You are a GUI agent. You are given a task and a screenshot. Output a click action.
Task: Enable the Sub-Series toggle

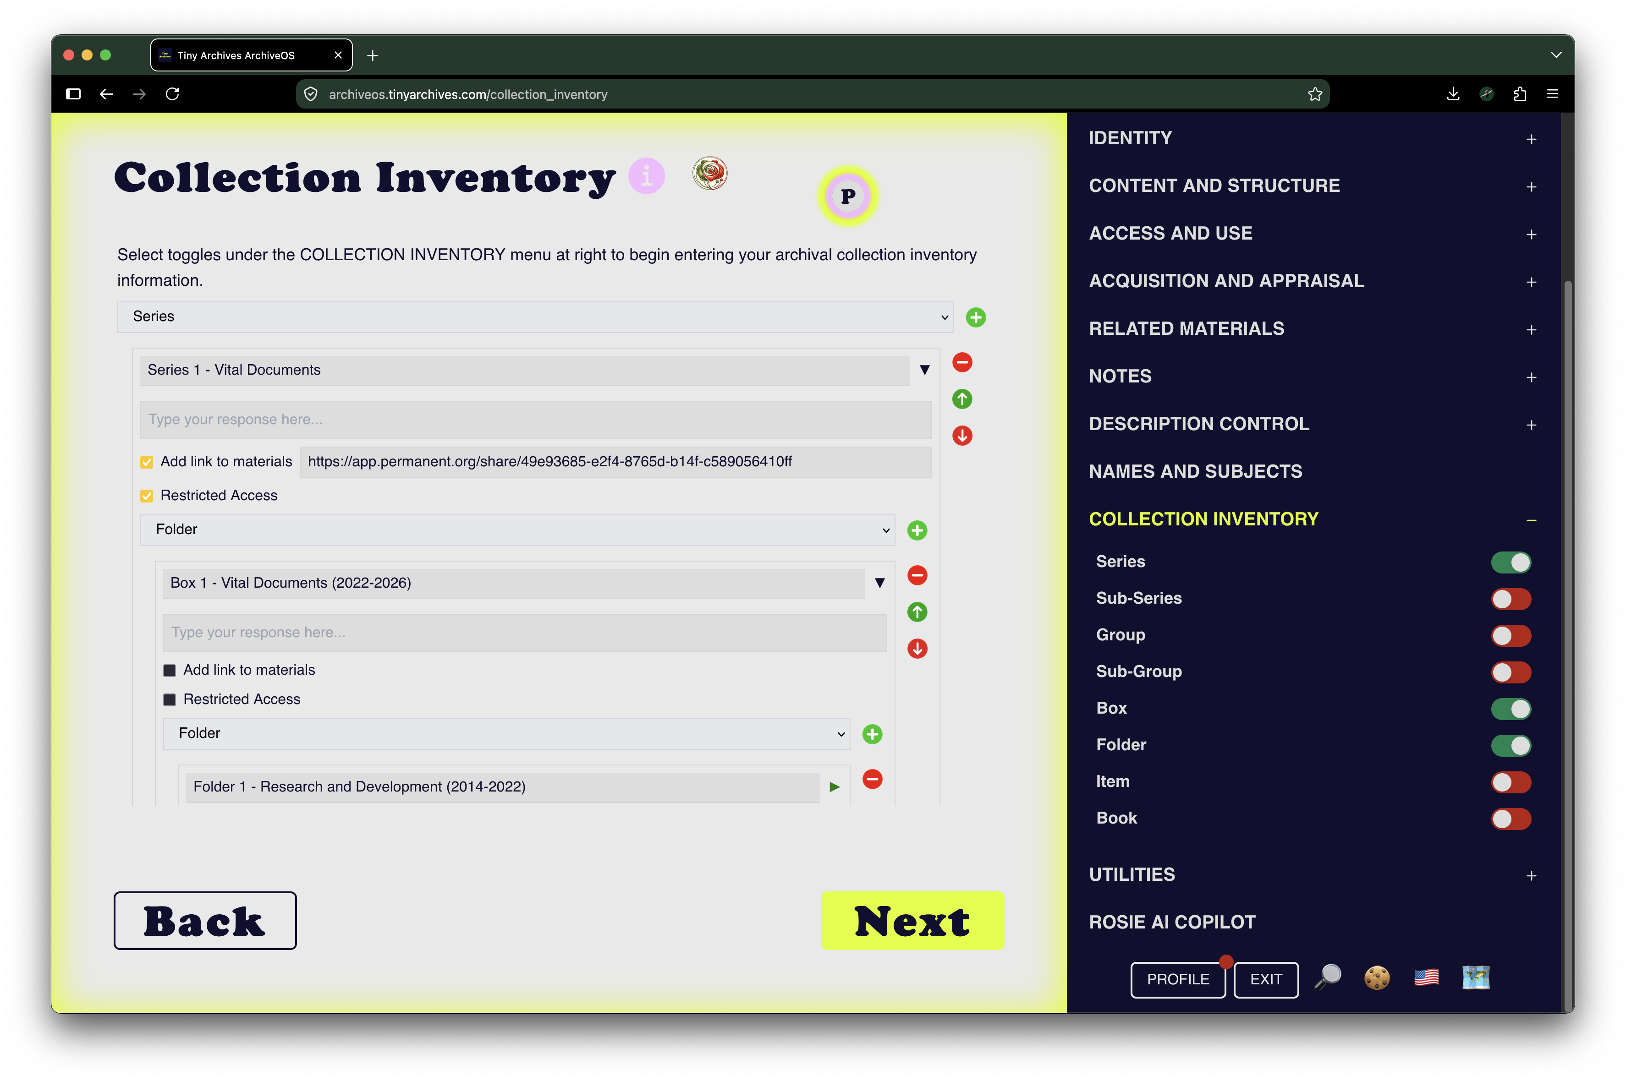point(1510,598)
